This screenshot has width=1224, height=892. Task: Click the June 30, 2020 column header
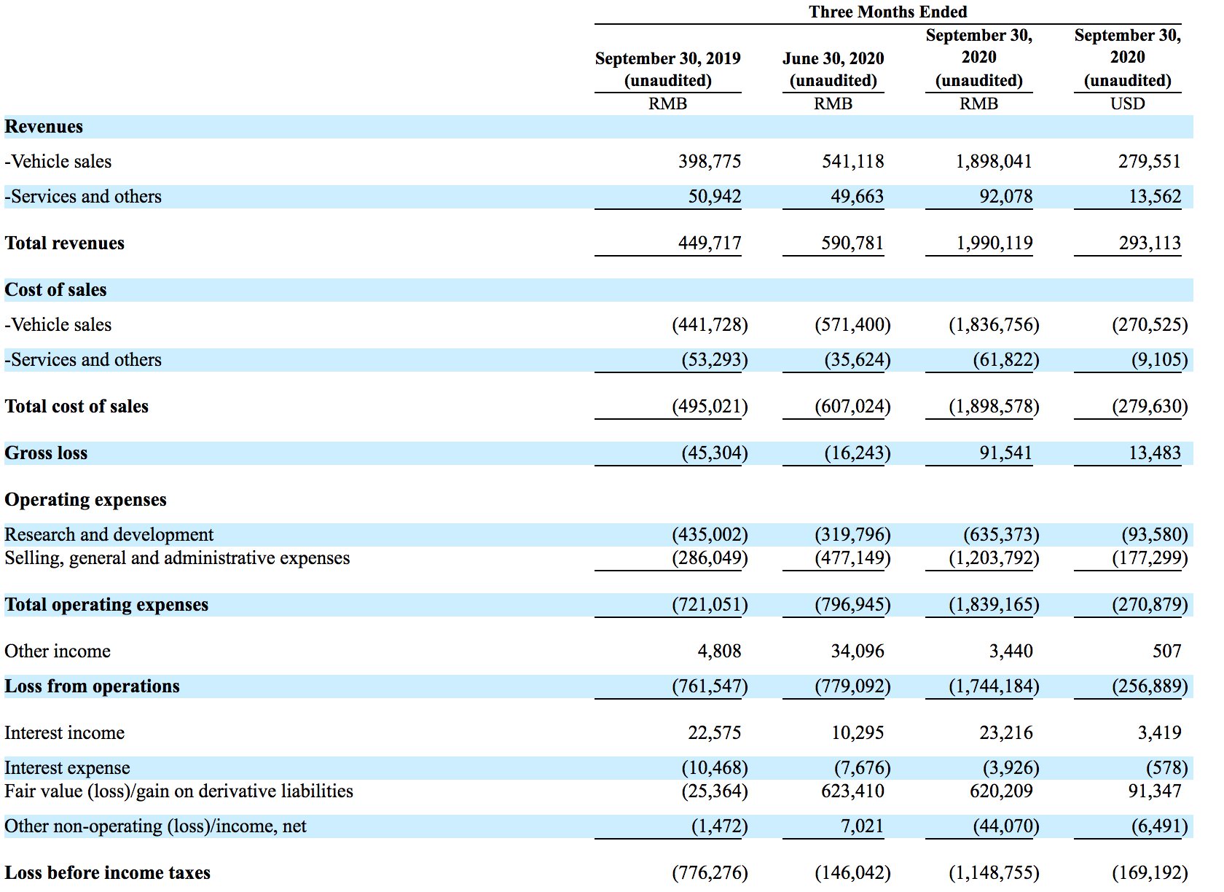tap(833, 69)
